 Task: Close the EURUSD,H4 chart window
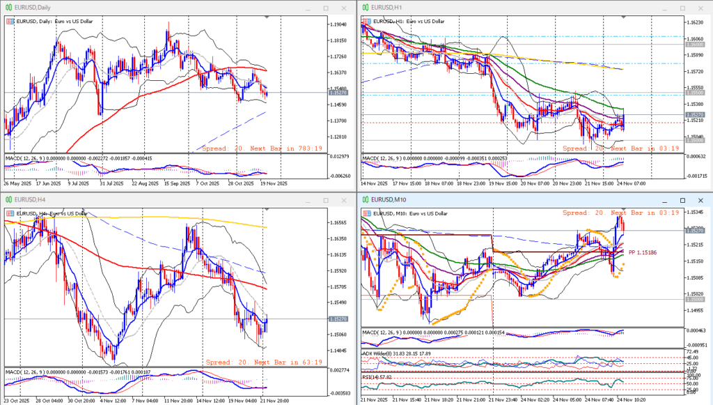tap(344, 199)
